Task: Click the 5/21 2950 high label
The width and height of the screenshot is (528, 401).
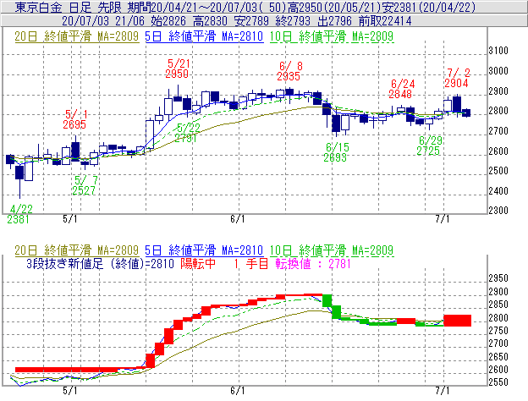Action: click(177, 69)
